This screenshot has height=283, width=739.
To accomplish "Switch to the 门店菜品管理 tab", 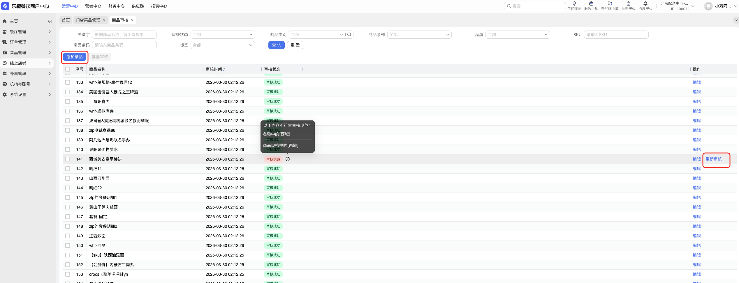I will coord(88,20).
